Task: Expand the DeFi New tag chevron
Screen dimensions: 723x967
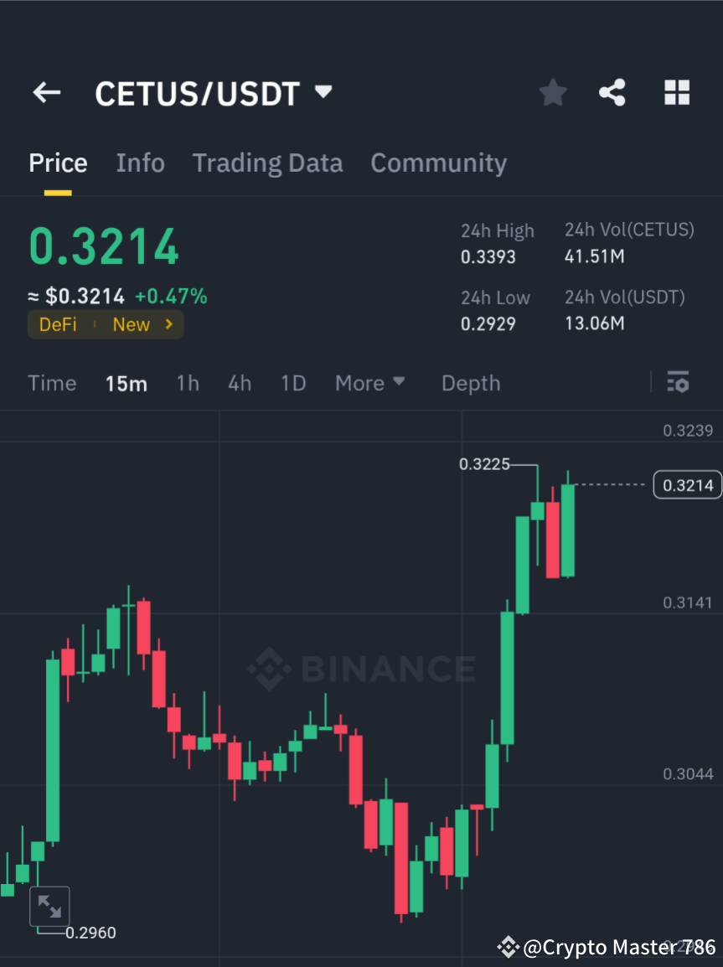Action: coord(170,324)
